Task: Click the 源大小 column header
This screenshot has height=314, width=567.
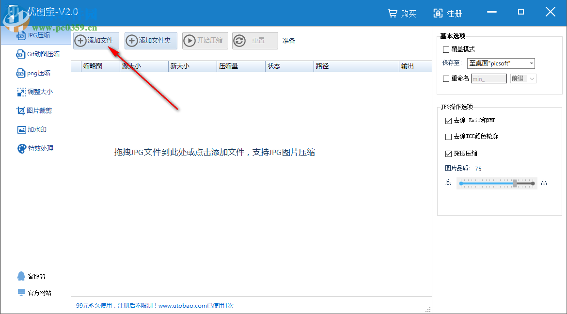Action: tap(144, 66)
